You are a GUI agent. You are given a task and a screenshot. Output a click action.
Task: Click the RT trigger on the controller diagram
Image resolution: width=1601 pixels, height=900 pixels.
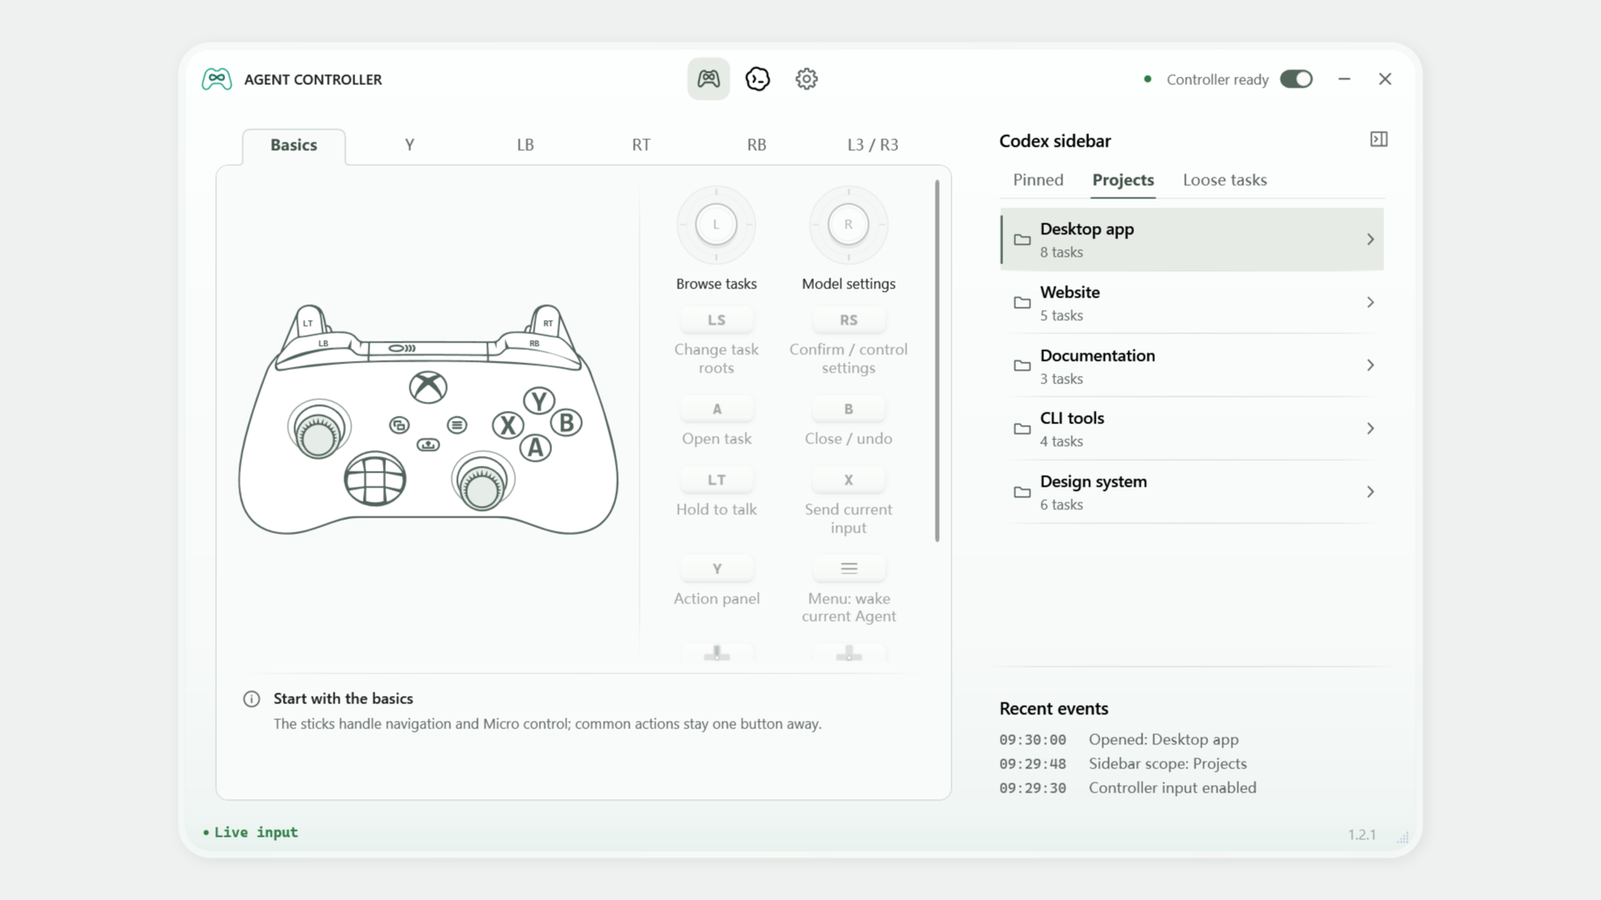[x=548, y=322]
